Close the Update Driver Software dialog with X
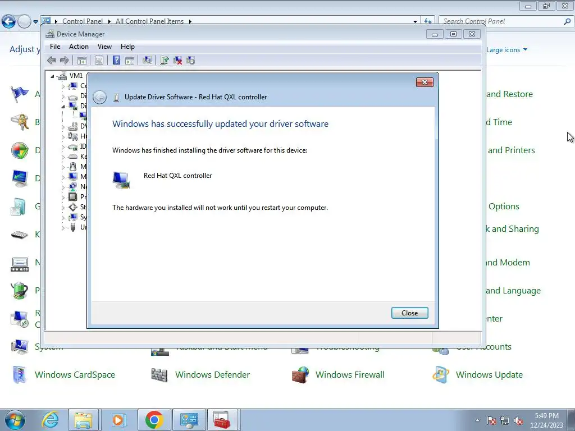This screenshot has height=431, width=575. tap(425, 82)
